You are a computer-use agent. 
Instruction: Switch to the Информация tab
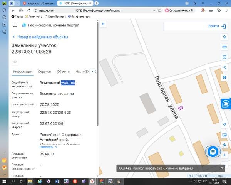(23, 72)
